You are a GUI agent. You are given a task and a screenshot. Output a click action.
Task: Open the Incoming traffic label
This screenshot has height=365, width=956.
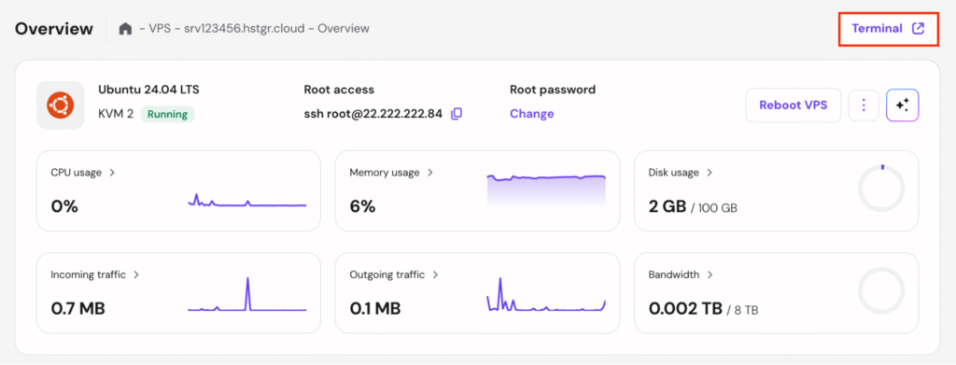pyautogui.click(x=89, y=274)
